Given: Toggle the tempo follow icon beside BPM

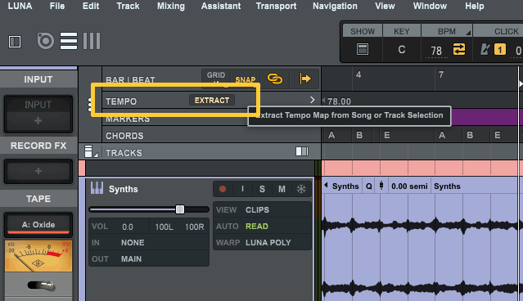Looking at the screenshot, I should coord(459,49).
